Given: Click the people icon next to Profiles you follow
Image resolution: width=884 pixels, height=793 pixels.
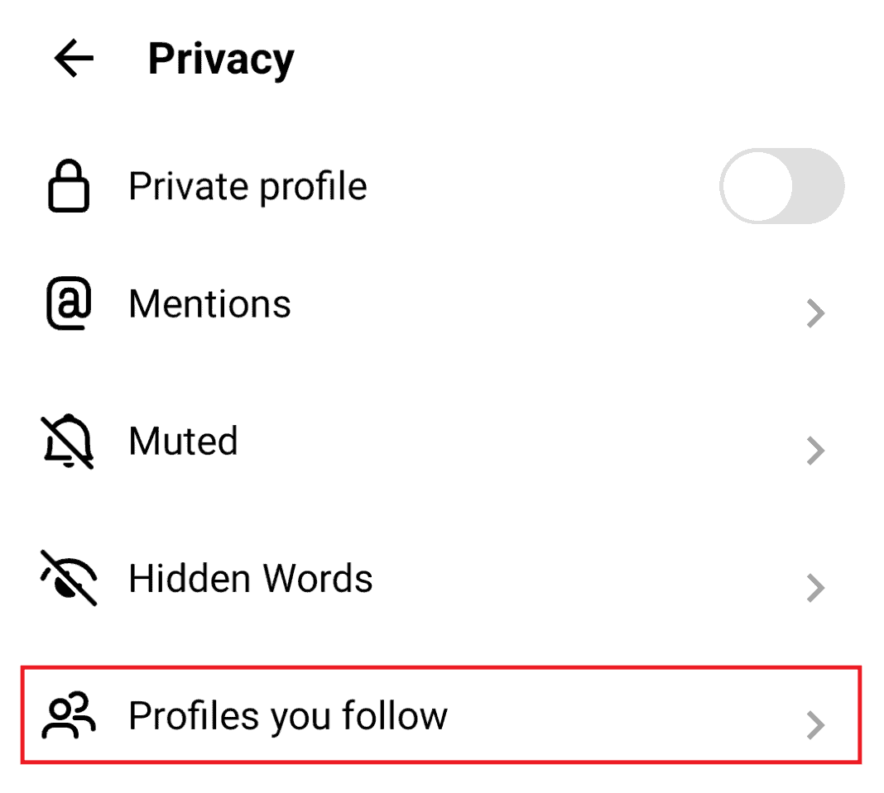Looking at the screenshot, I should click(x=68, y=715).
